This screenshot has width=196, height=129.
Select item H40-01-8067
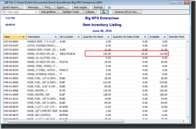(x=11, y=86)
